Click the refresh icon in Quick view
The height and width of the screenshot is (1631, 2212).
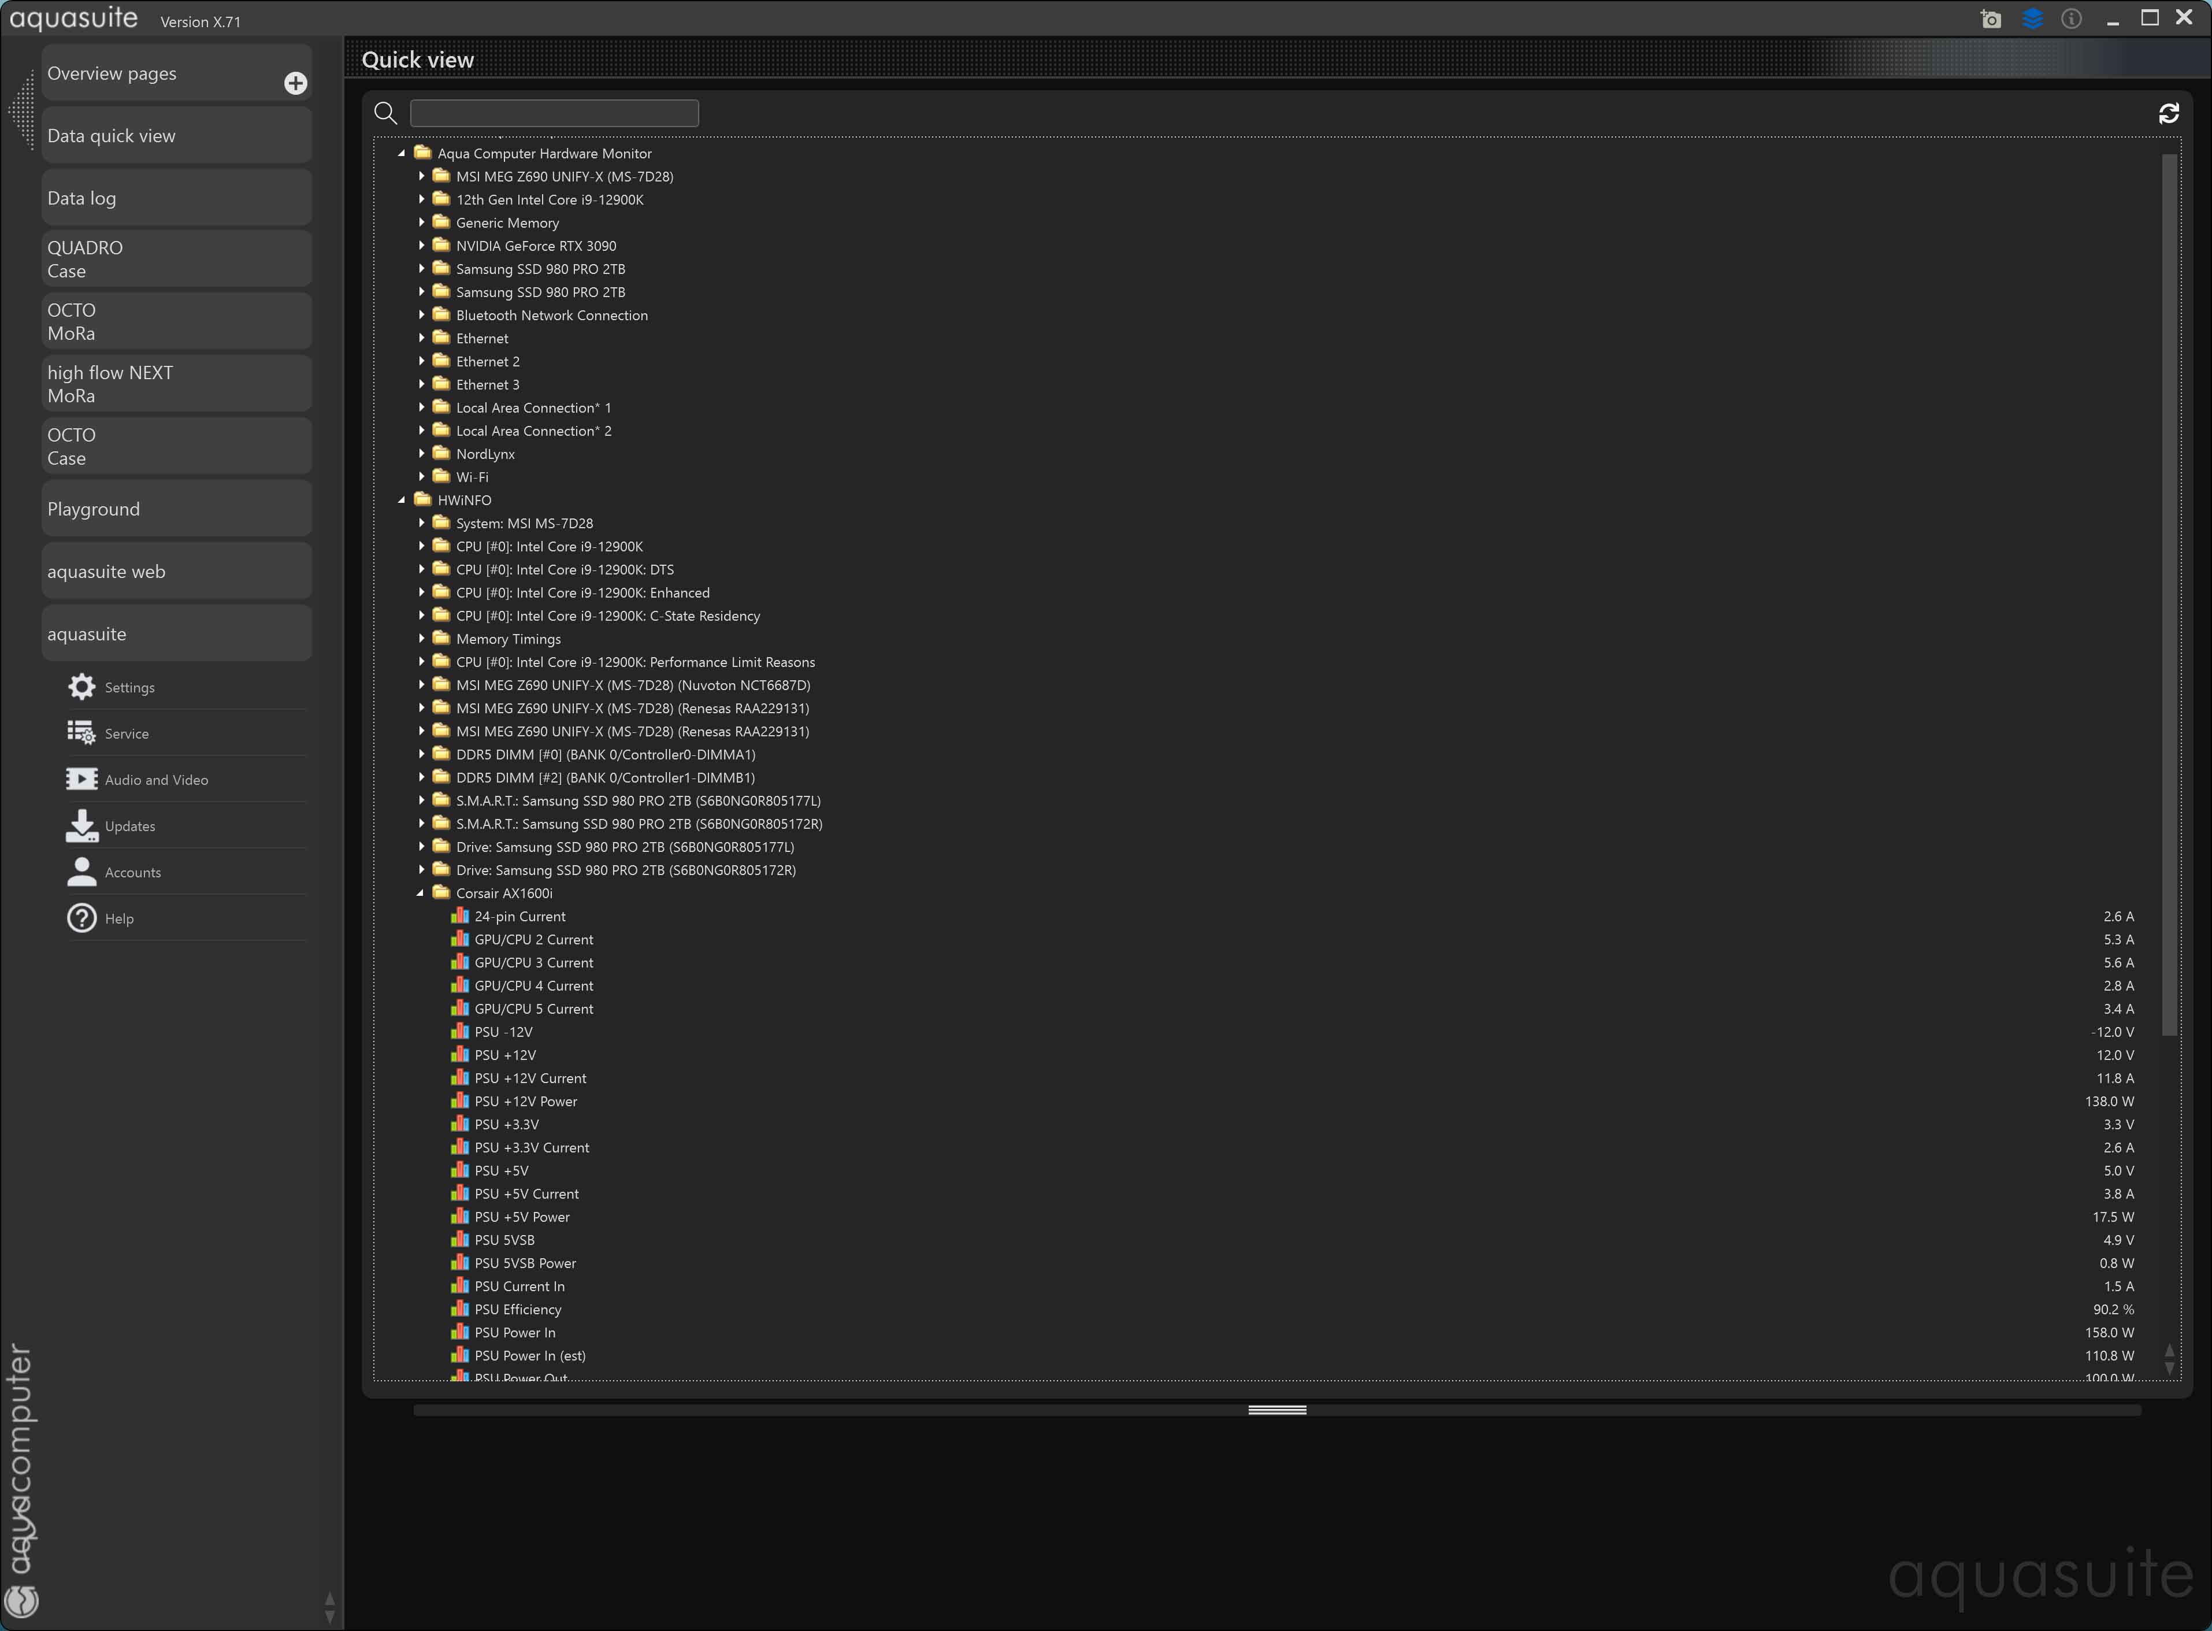point(2169,113)
